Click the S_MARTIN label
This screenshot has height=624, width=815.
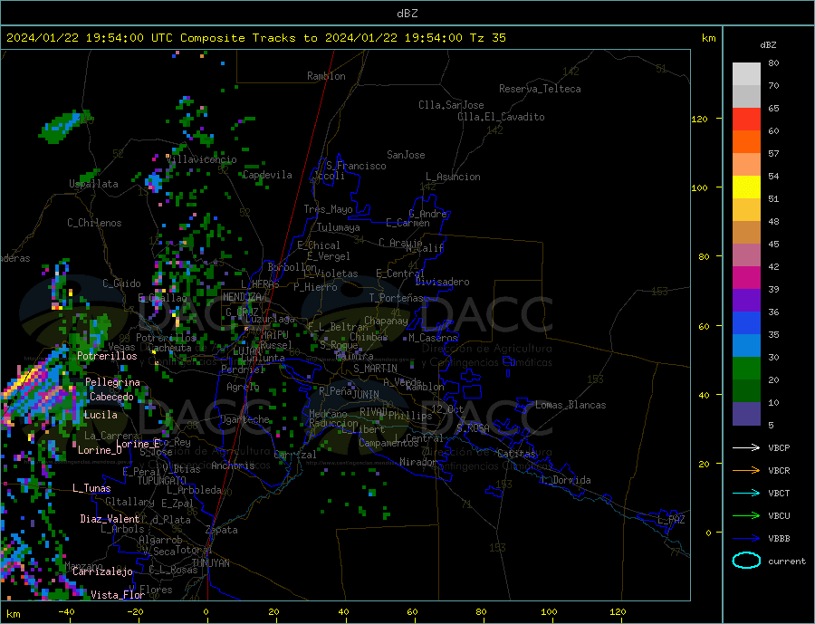click(x=375, y=369)
